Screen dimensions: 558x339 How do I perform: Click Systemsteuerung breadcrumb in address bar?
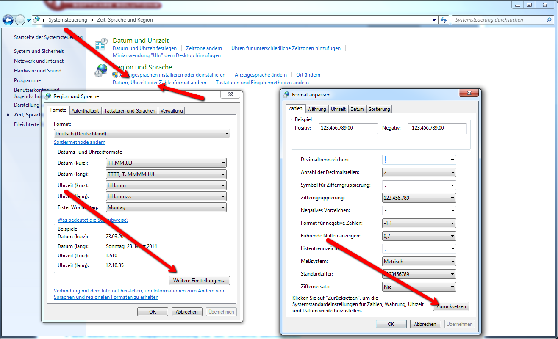pyautogui.click(x=68, y=20)
